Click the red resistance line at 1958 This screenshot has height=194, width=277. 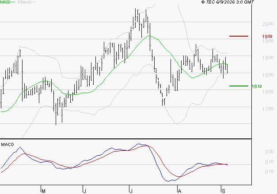pos(239,36)
